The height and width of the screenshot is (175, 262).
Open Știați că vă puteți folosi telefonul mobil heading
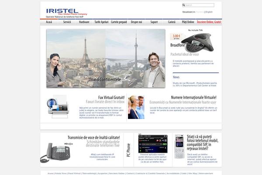coord(202,143)
